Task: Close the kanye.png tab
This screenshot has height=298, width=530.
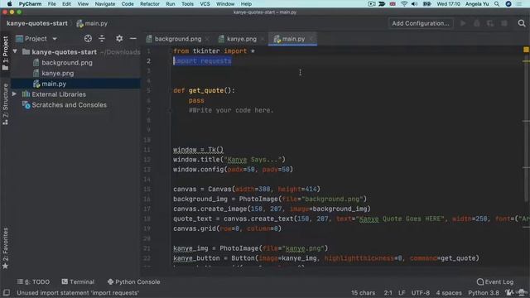Action: point(263,39)
